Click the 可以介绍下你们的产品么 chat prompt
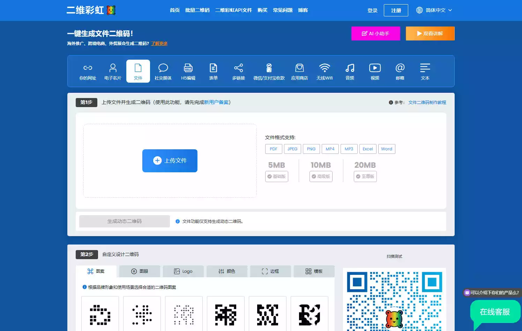 (x=492, y=293)
